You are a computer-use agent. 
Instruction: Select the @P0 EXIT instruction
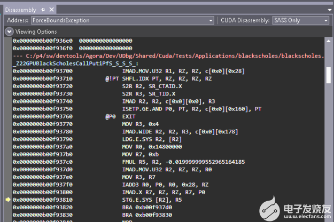[x=120, y=116]
